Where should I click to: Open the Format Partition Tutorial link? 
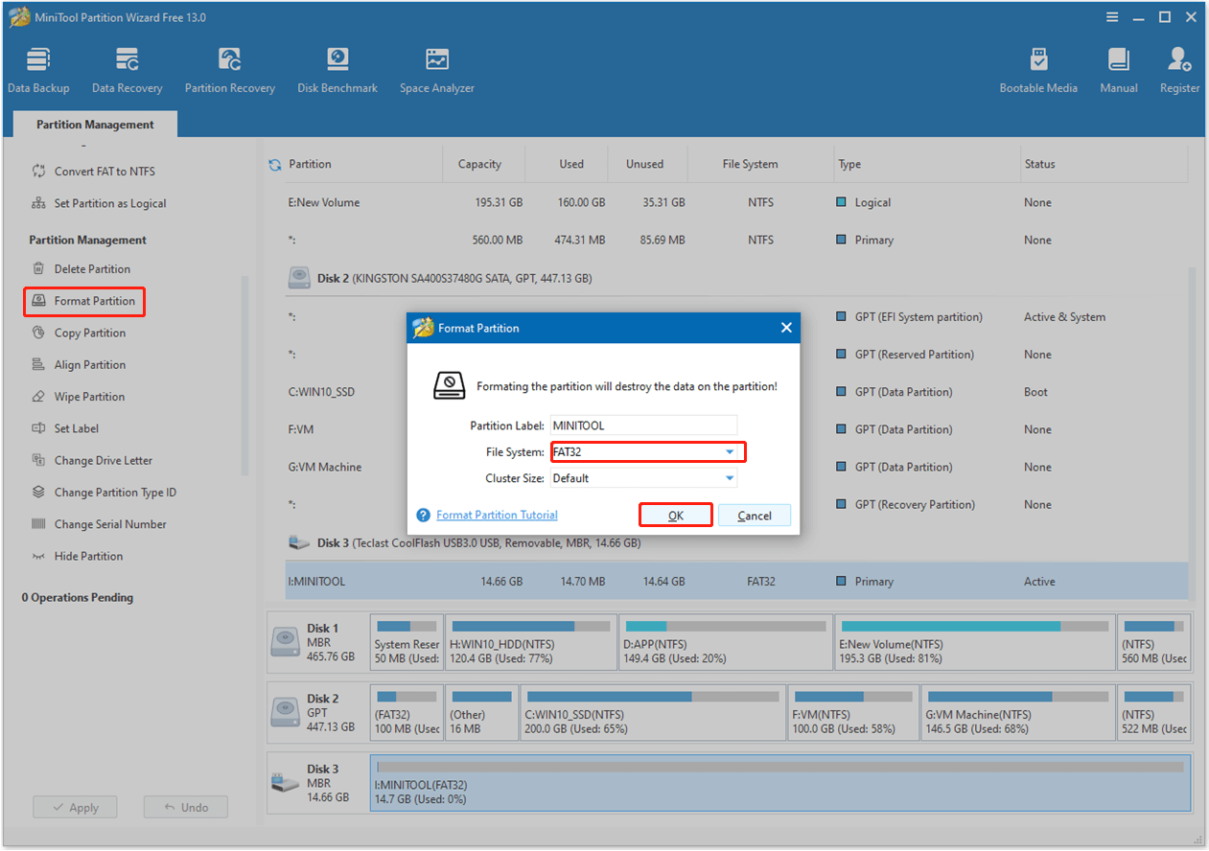point(497,515)
